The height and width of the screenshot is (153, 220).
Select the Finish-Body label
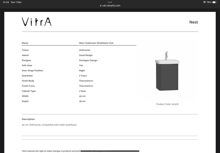click(x=28, y=81)
